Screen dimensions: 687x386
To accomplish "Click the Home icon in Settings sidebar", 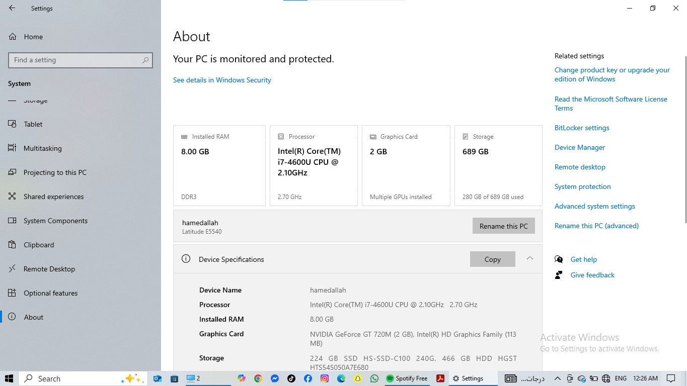I will tap(12, 37).
